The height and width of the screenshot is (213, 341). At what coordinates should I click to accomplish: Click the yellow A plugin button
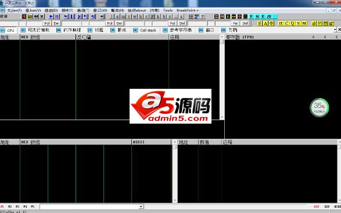pos(265,23)
